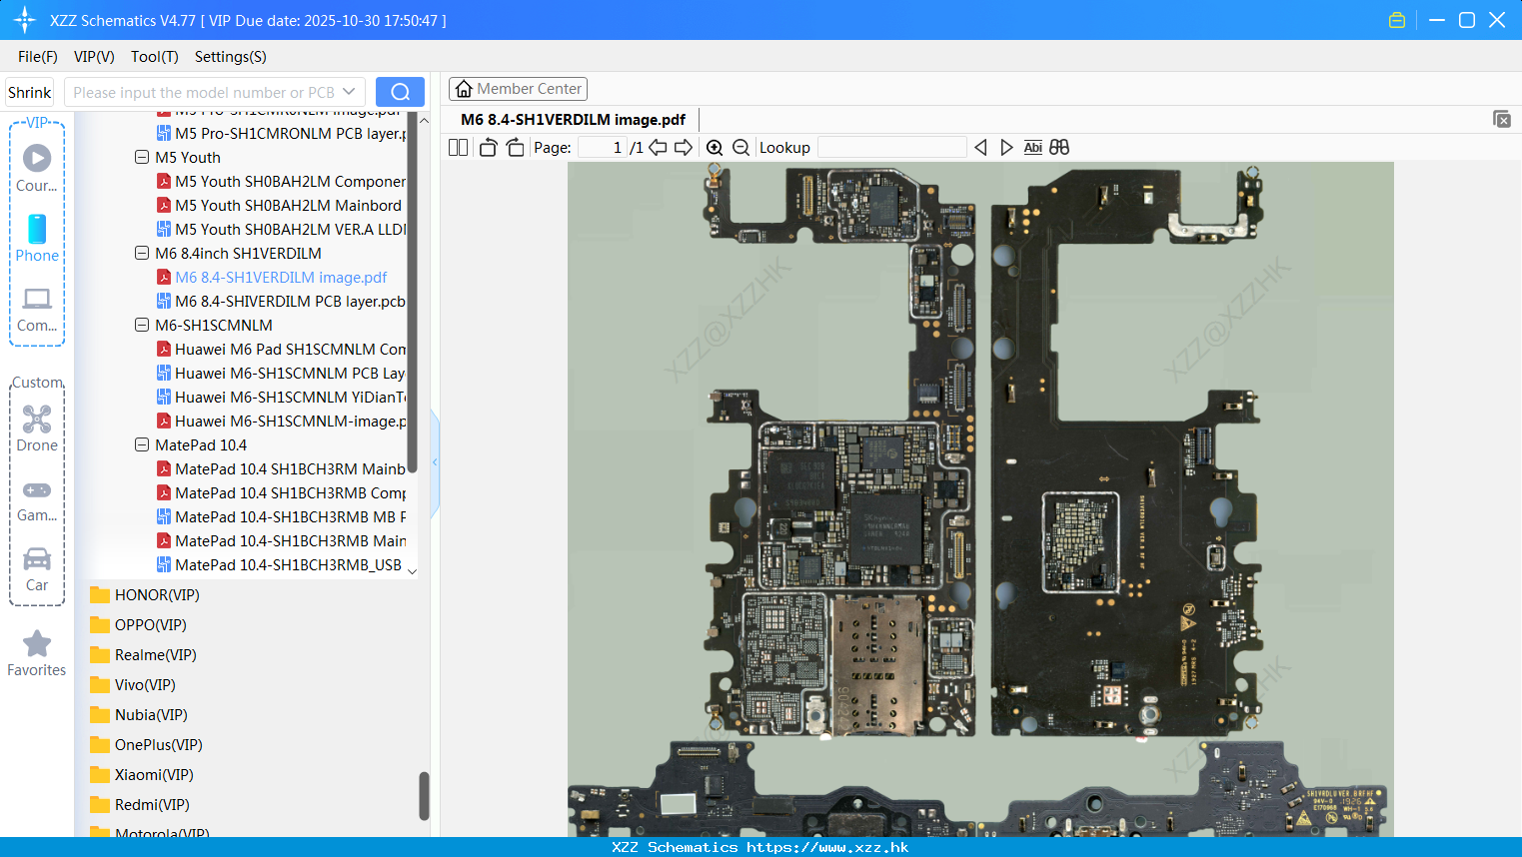
Task: Open HONOR(VIP) folder
Action: (x=145, y=595)
